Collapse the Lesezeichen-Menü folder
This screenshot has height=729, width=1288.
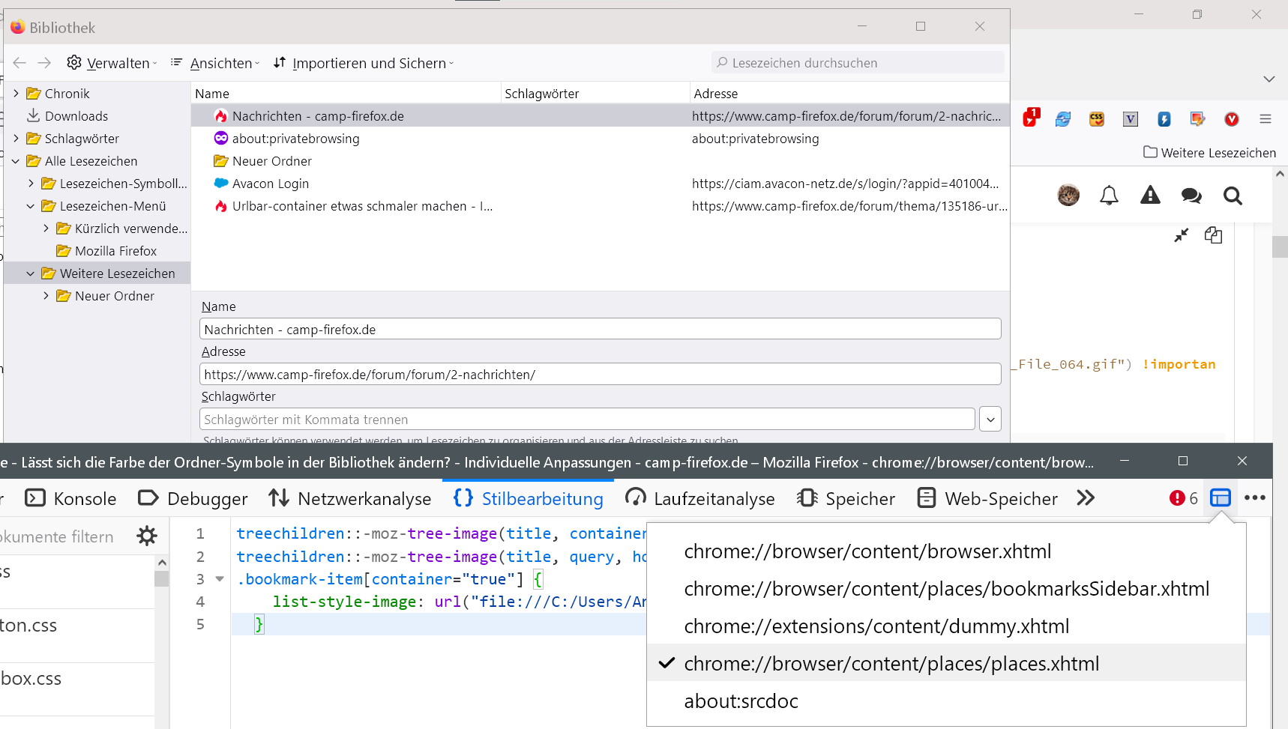point(31,206)
